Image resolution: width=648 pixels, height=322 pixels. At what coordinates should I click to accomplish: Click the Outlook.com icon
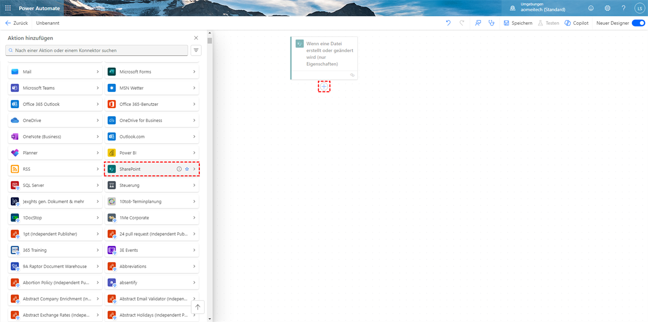[x=112, y=137]
